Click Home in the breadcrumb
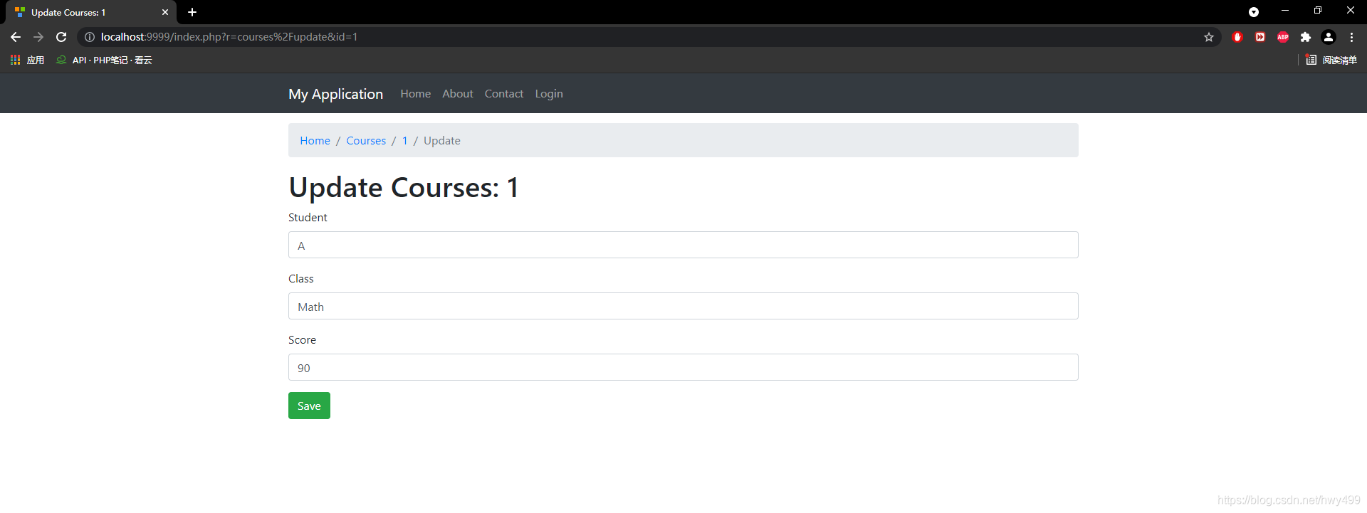Screen dimensions: 1367x513 pyautogui.click(x=315, y=141)
